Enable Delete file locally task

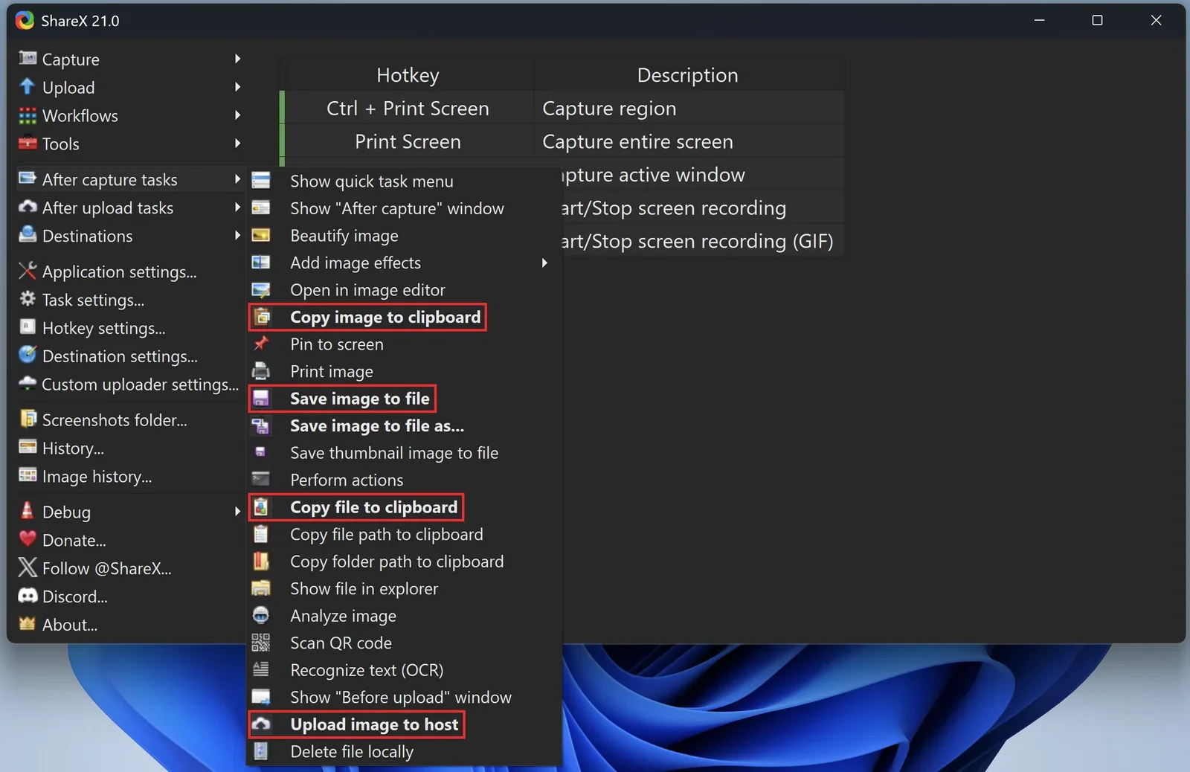click(404, 751)
